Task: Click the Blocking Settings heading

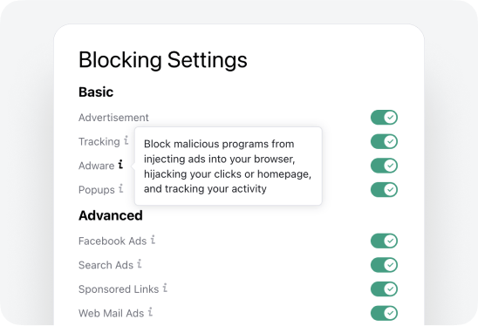Action: [x=163, y=60]
